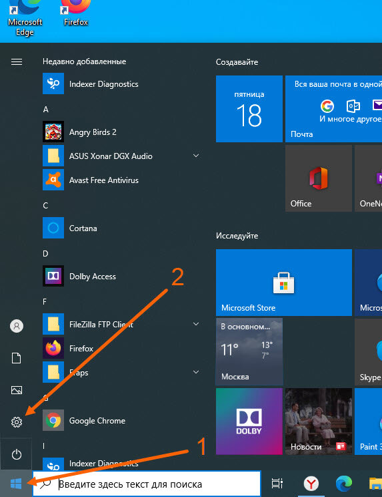Screen dimensions: 382x497
Task: Open Settings gear in Start sidebar
Action: 17,422
